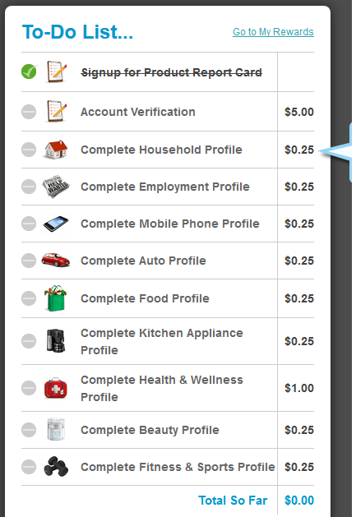Click the green checkmark beside Signup

(x=29, y=72)
